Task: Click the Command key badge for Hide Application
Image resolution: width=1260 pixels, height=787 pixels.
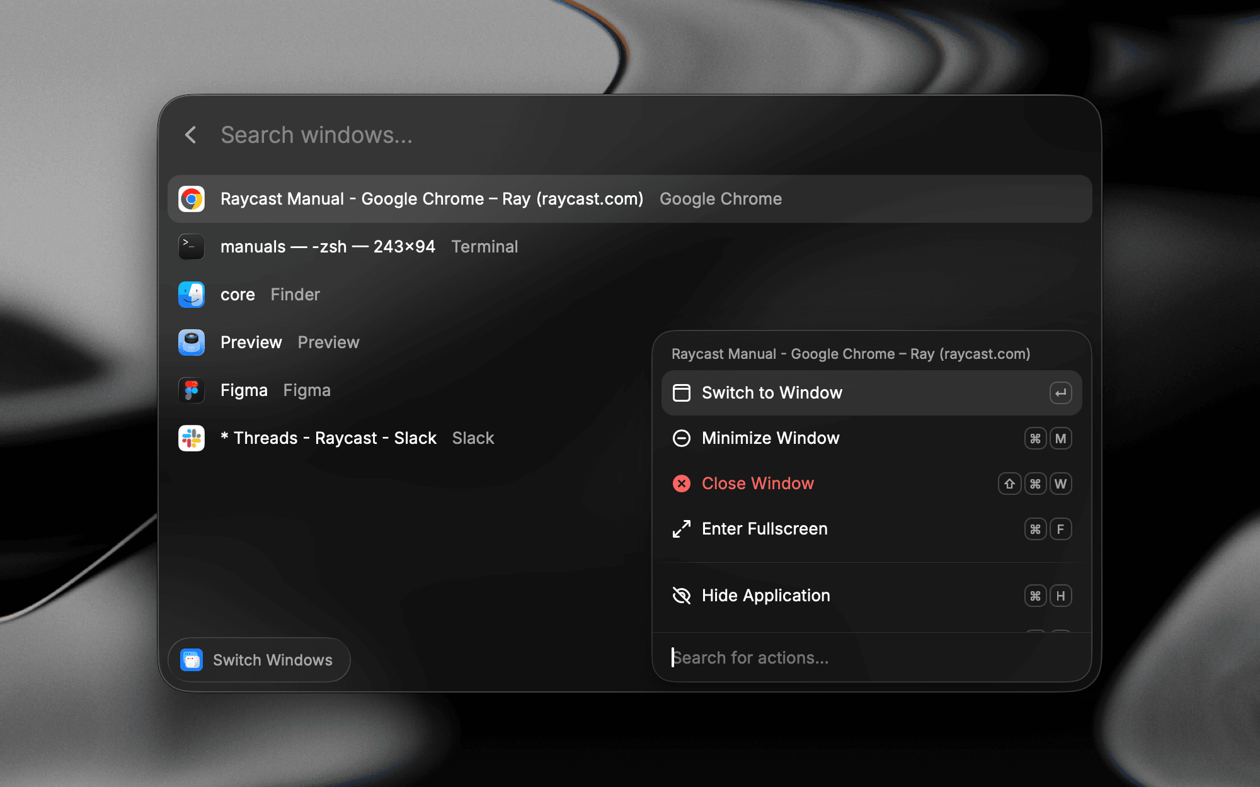Action: coord(1036,596)
